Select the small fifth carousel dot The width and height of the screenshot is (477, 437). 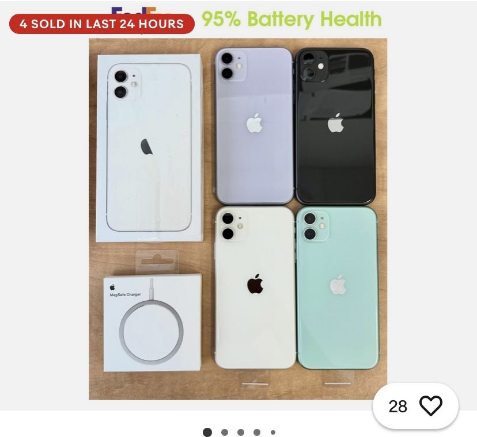click(273, 432)
